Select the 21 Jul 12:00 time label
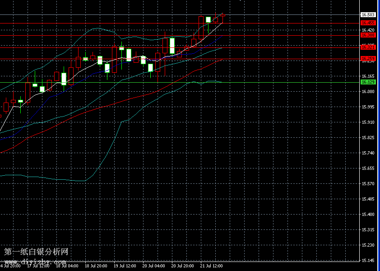The width and height of the screenshot is (380, 271). click(211, 266)
